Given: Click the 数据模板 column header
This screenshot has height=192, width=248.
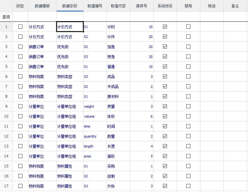Looking at the screenshot, I should point(42,6).
